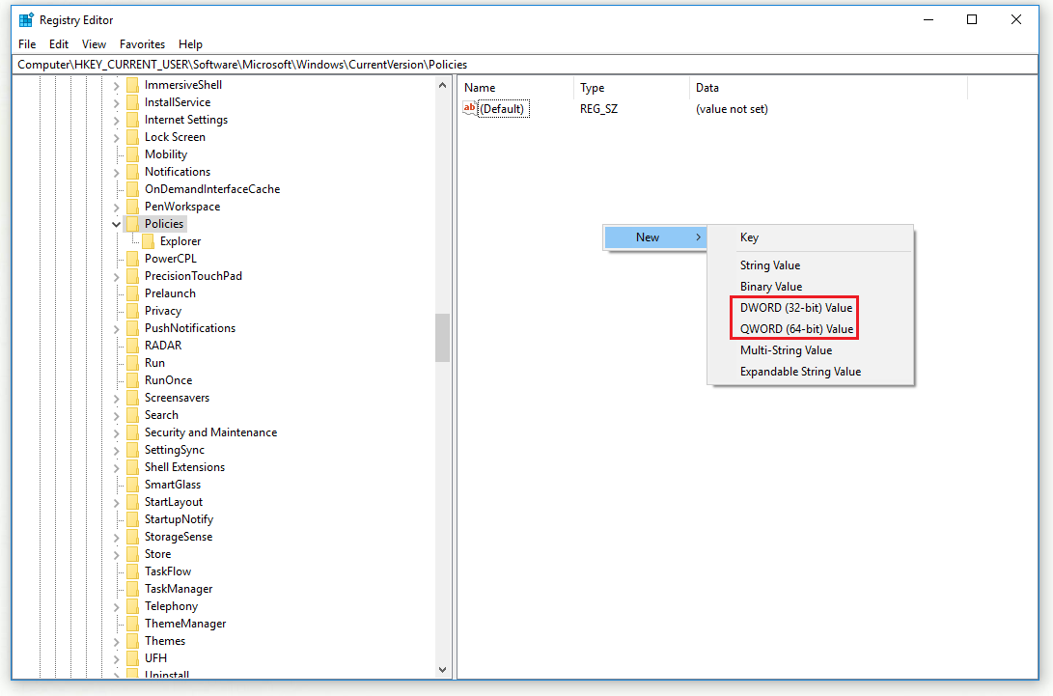Viewport: 1053px width, 696px height.
Task: Expand the StorageSense key
Action: coord(116,538)
